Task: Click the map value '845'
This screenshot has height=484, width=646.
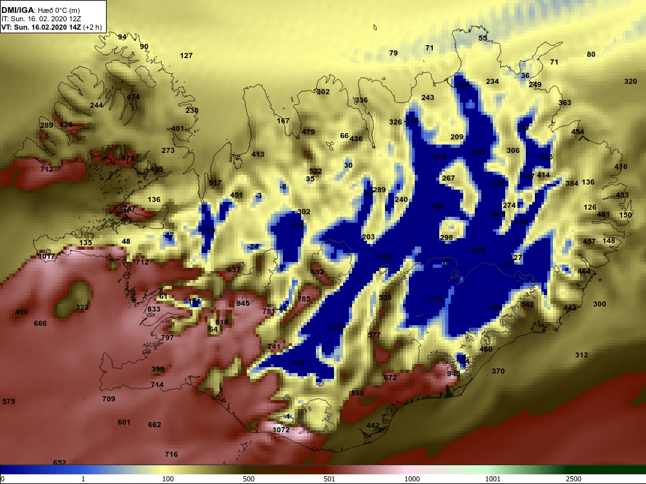Action: pos(243,303)
